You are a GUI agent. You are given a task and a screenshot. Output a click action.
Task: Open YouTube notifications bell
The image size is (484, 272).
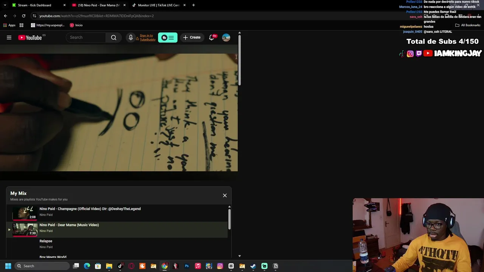[212, 37]
